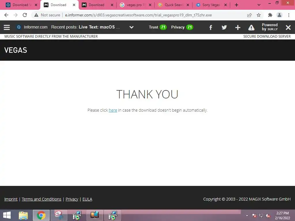The image size is (295, 221).
Task: Open the Informer hamburger menu
Action: pos(7,27)
